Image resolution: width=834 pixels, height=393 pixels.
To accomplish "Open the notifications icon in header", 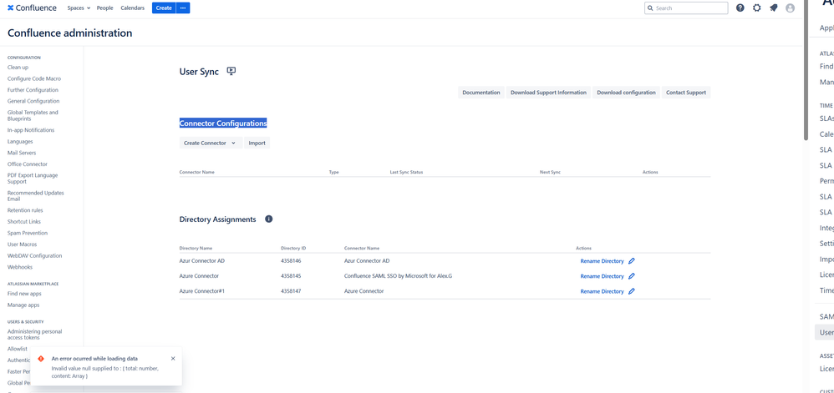I will click(773, 8).
